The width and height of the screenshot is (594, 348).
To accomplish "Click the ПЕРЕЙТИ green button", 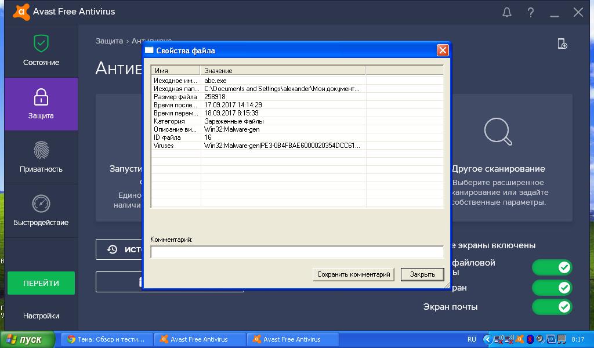I will [x=41, y=283].
